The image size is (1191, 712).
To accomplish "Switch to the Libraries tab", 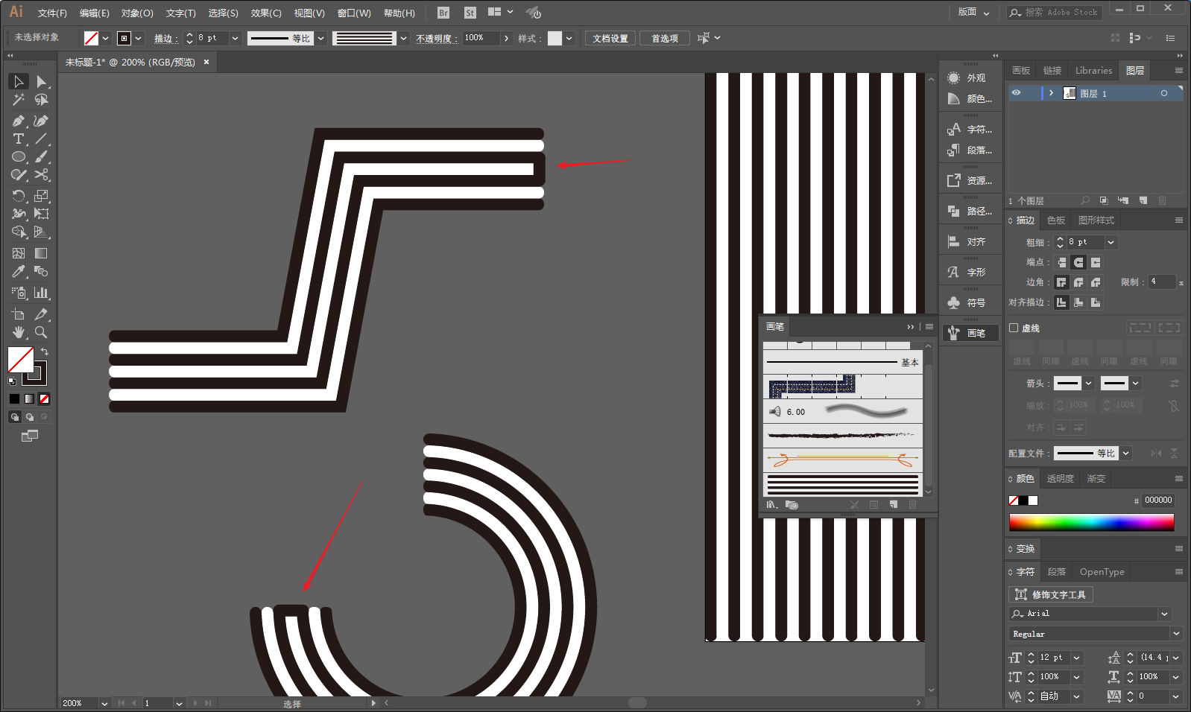I will (1093, 71).
